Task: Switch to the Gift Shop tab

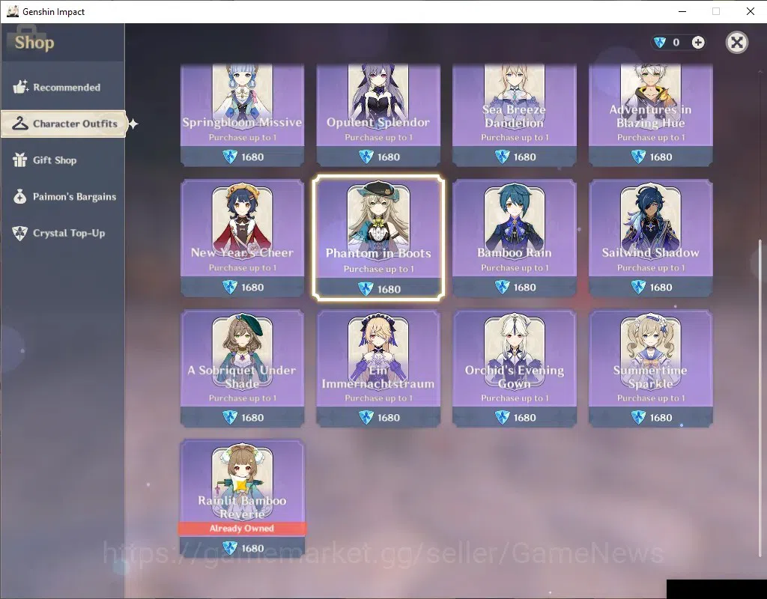Action: click(x=63, y=160)
